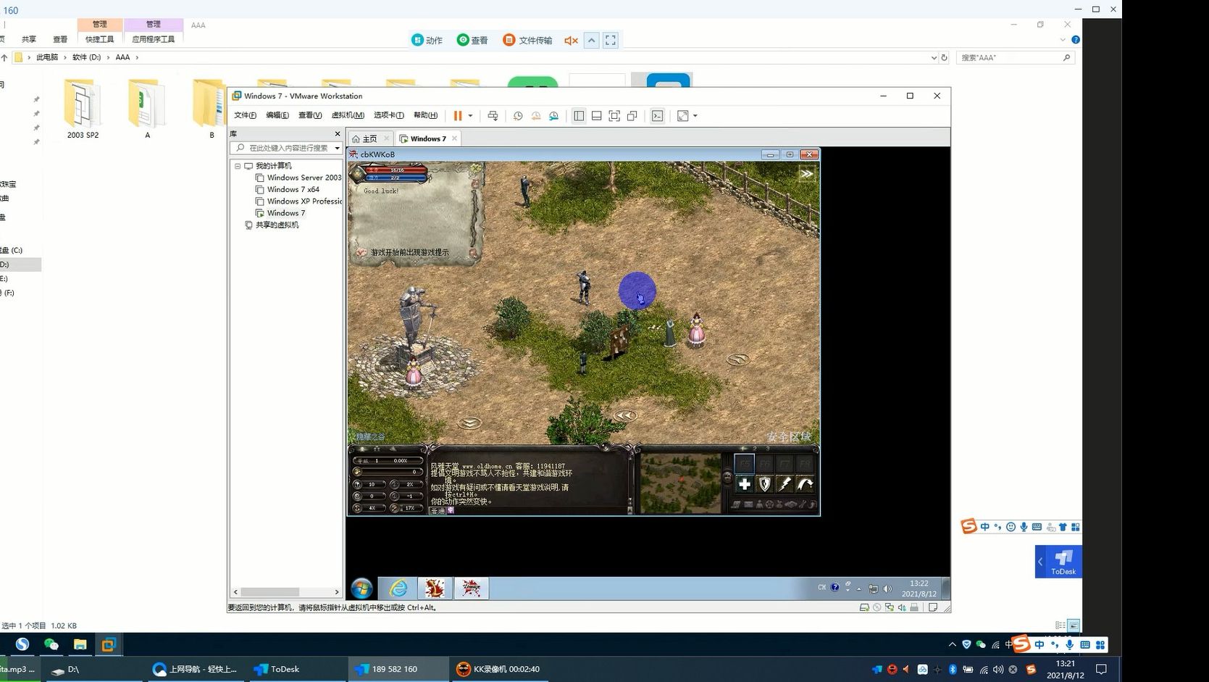Click 应用程序工具 ribbon tab in Explorer
Image resolution: width=1209 pixels, height=682 pixels.
153,39
